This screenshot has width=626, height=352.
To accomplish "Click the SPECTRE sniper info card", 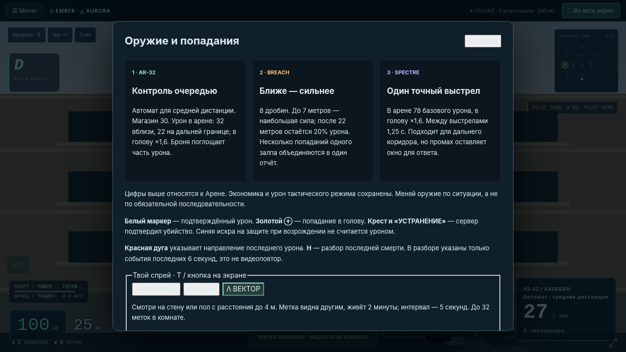I will (x=440, y=121).
